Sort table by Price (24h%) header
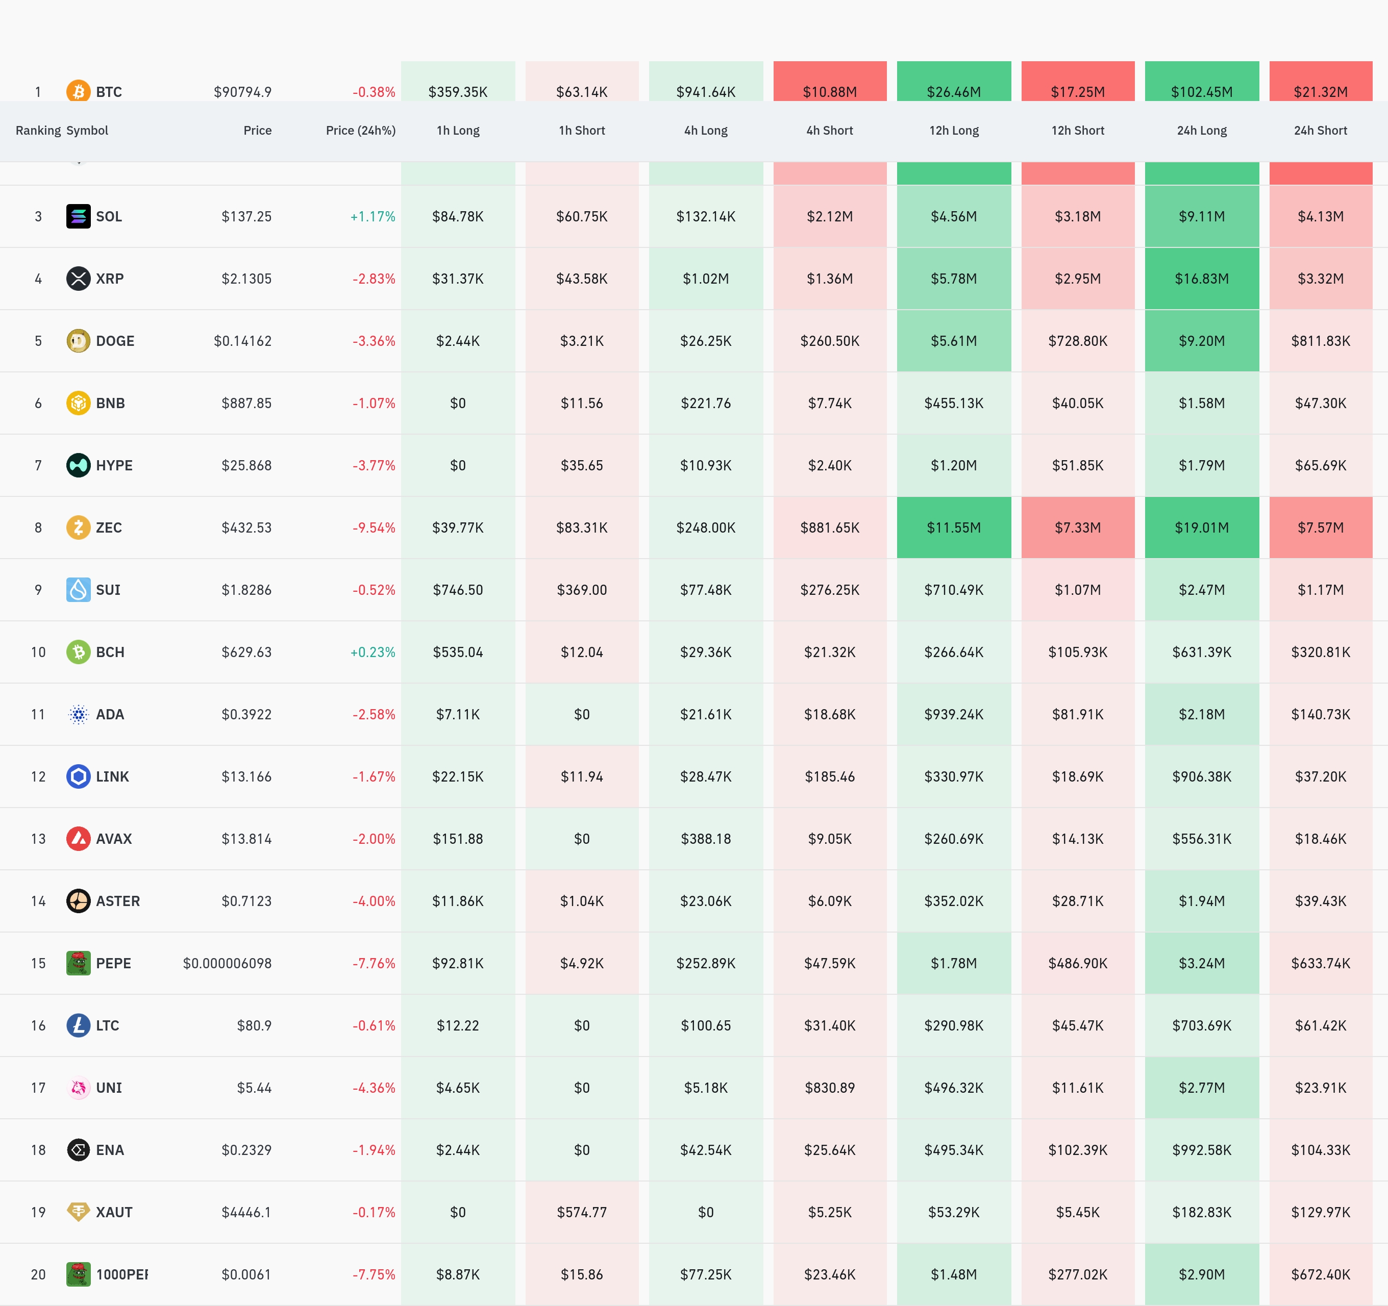The width and height of the screenshot is (1388, 1306). click(x=360, y=131)
